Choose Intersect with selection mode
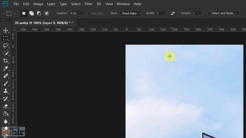246x138 pixels. [x=47, y=13]
